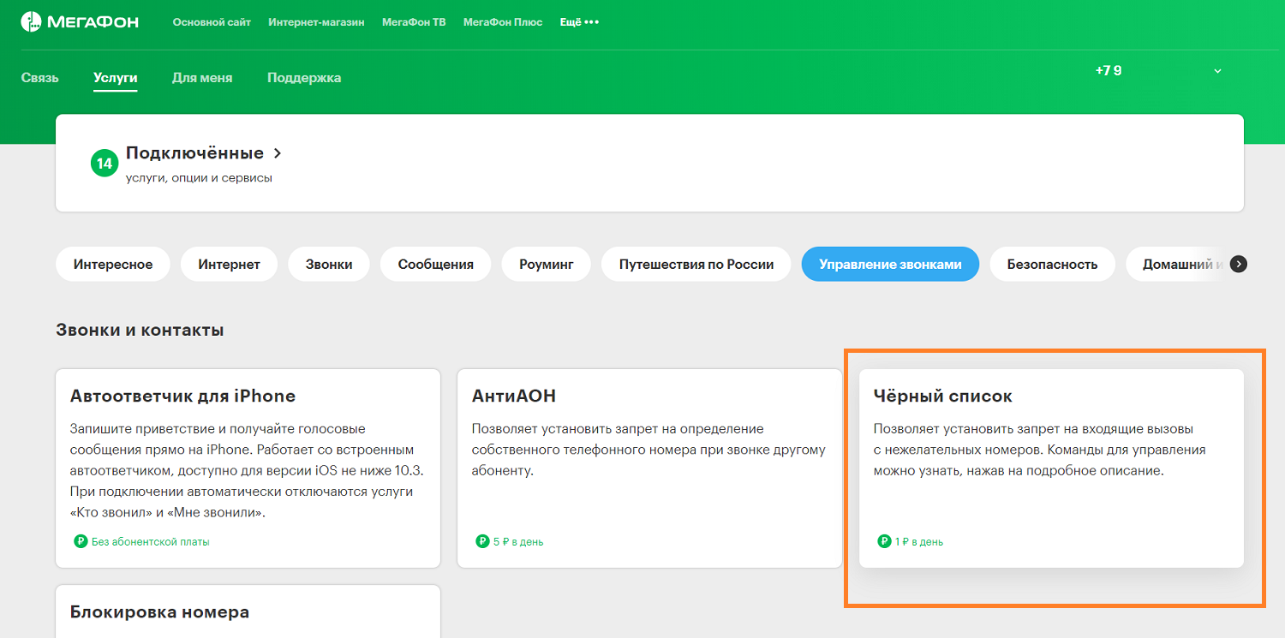
Task: Filter services by Звонки
Action: click(329, 265)
